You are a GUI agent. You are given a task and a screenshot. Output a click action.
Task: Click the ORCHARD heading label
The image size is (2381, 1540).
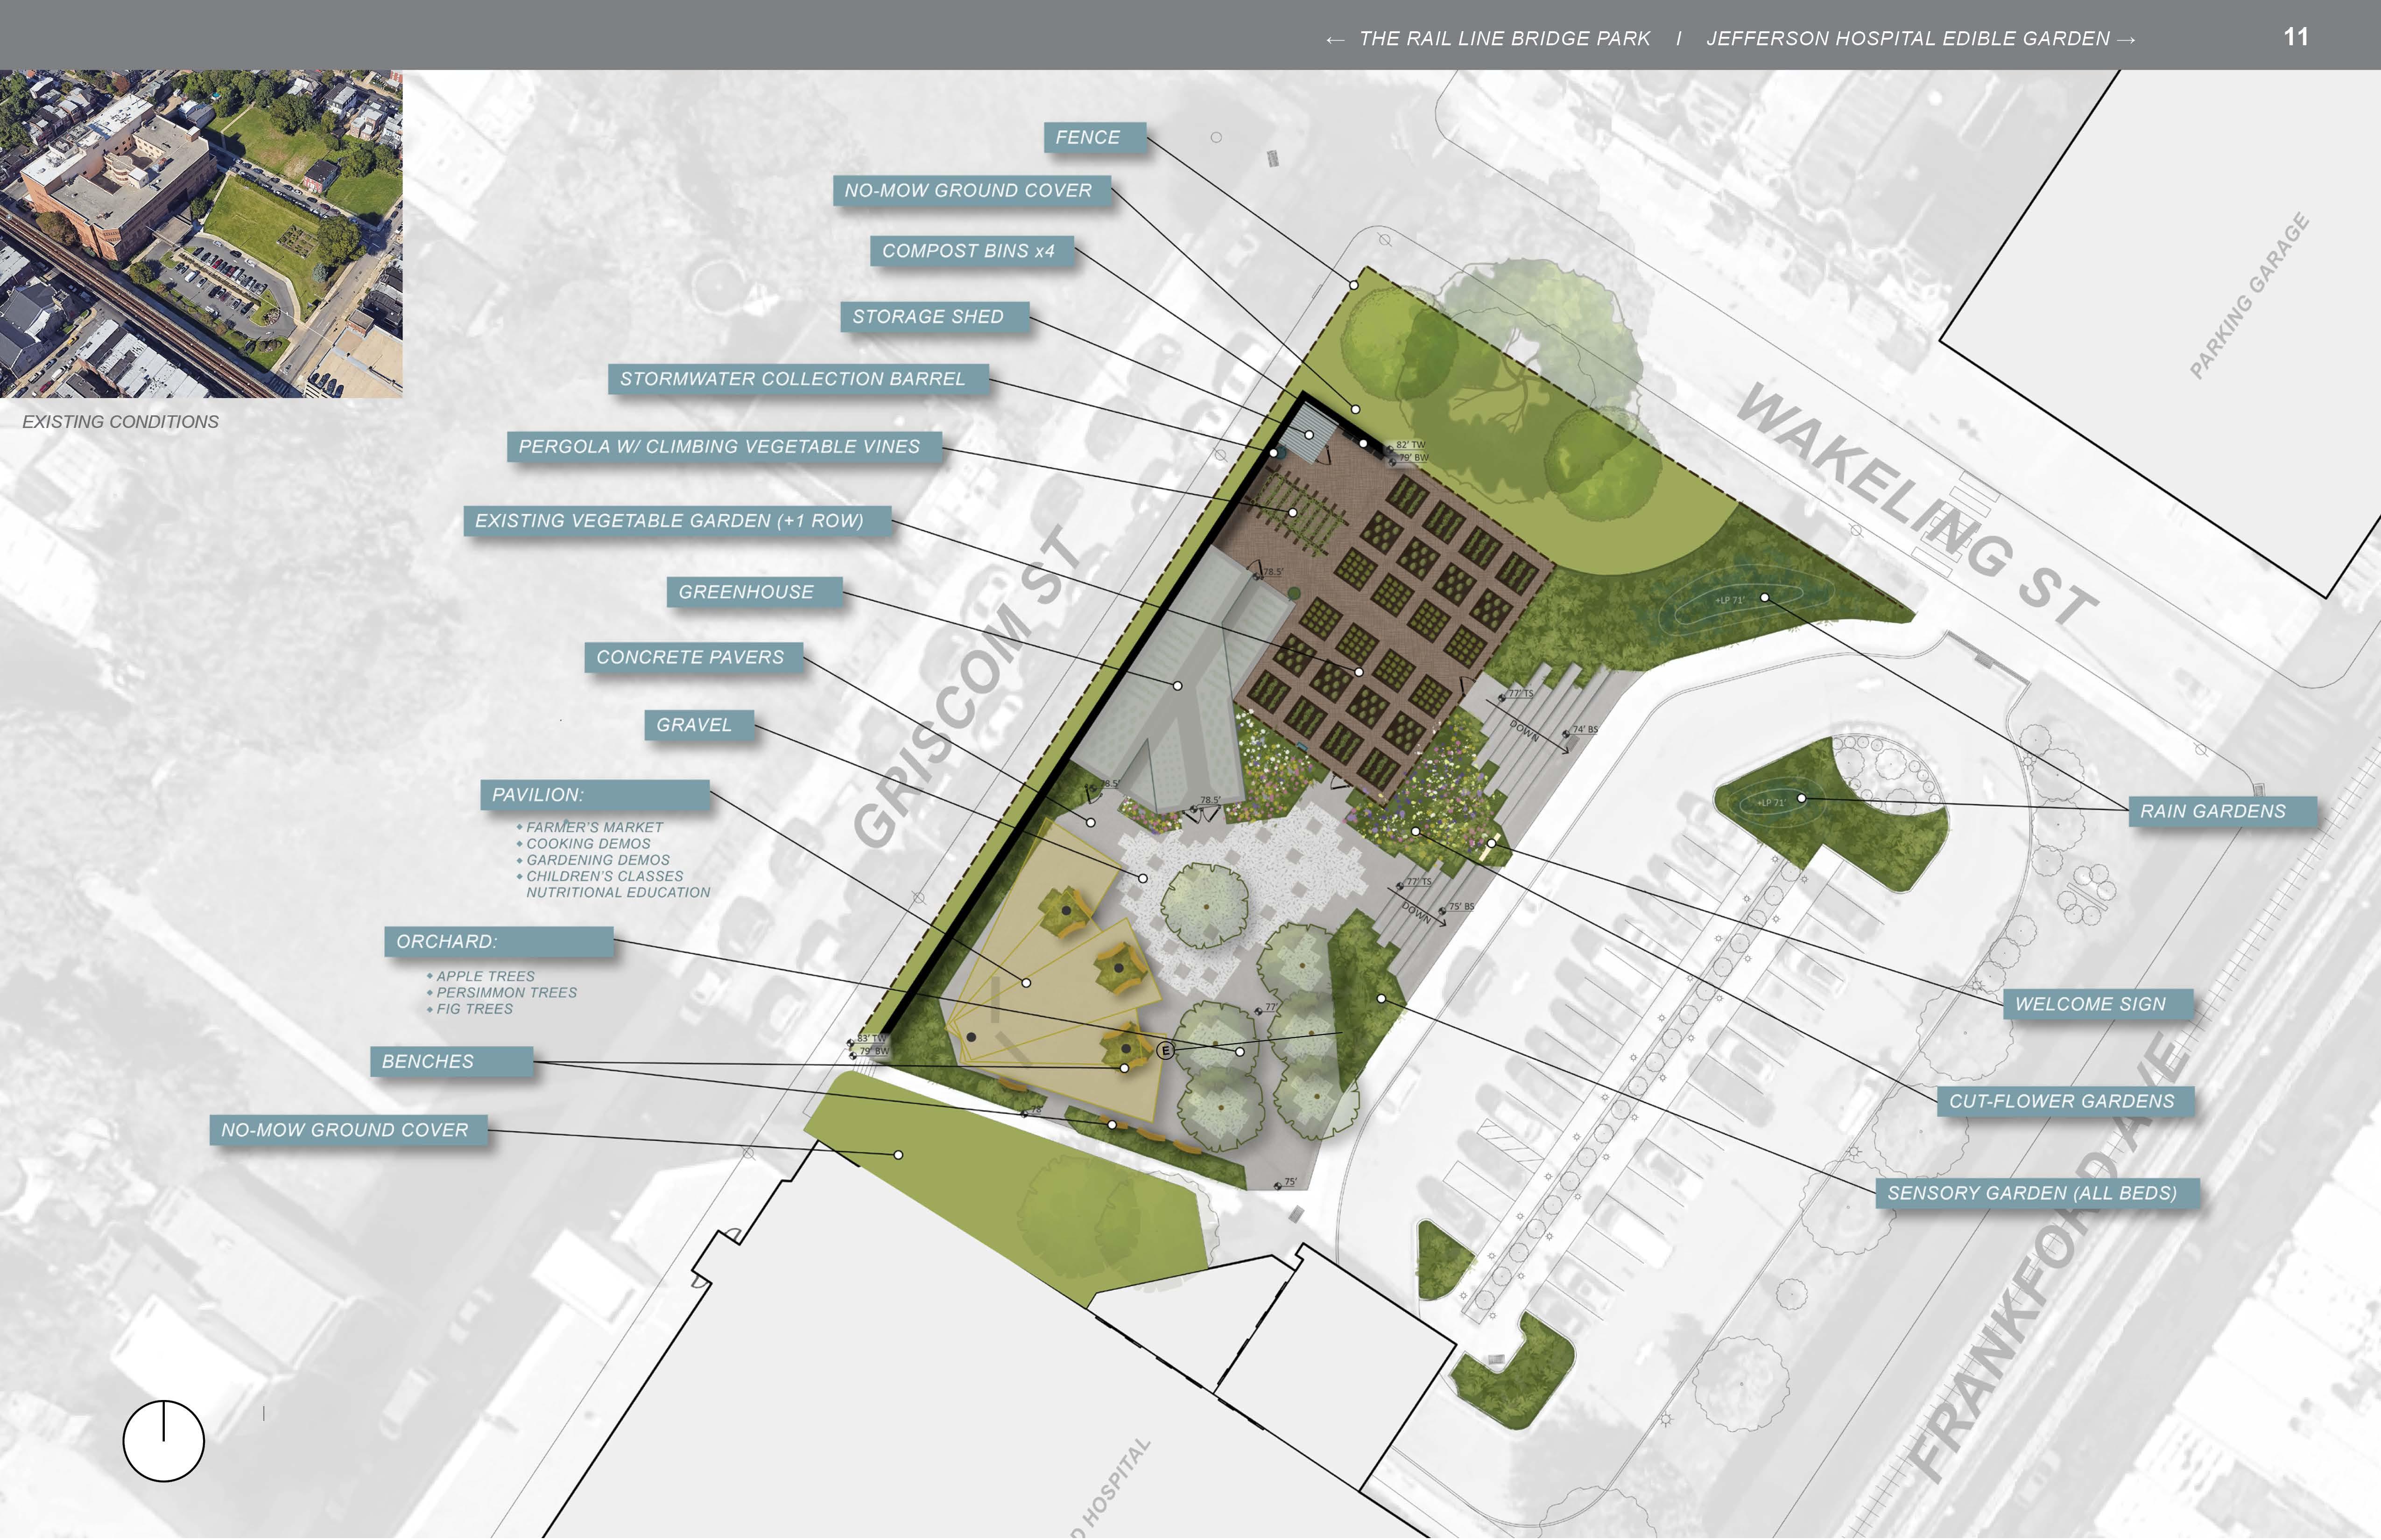tap(498, 942)
